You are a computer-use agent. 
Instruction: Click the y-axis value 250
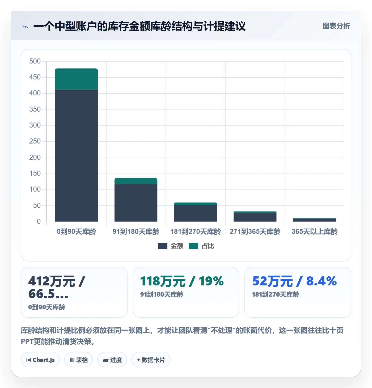(x=35, y=141)
